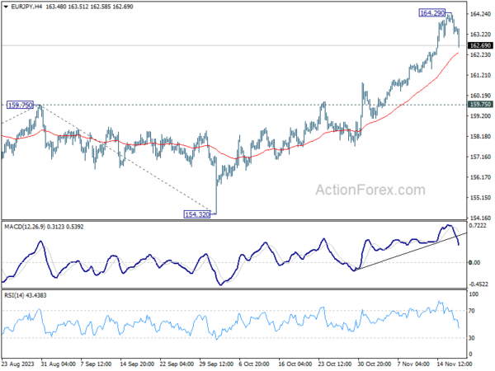Click the dropdown triangle beside EURJPY,H4
This screenshot has width=495, height=371.
coord(6,7)
